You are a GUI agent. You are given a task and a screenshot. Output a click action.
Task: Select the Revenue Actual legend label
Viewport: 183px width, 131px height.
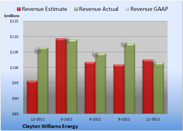(x=99, y=9)
